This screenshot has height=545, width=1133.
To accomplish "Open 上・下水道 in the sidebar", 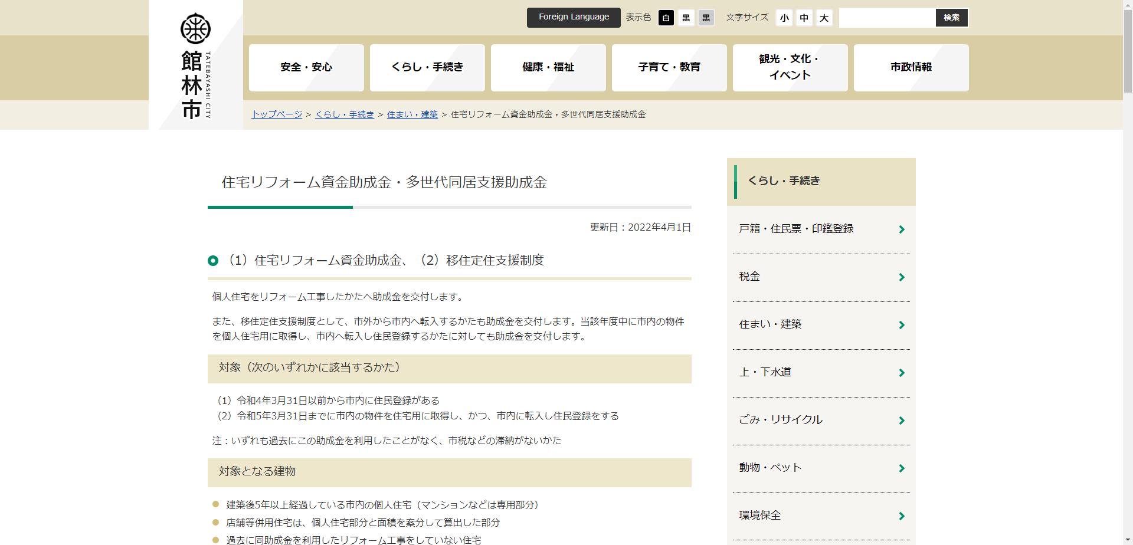I will point(821,373).
